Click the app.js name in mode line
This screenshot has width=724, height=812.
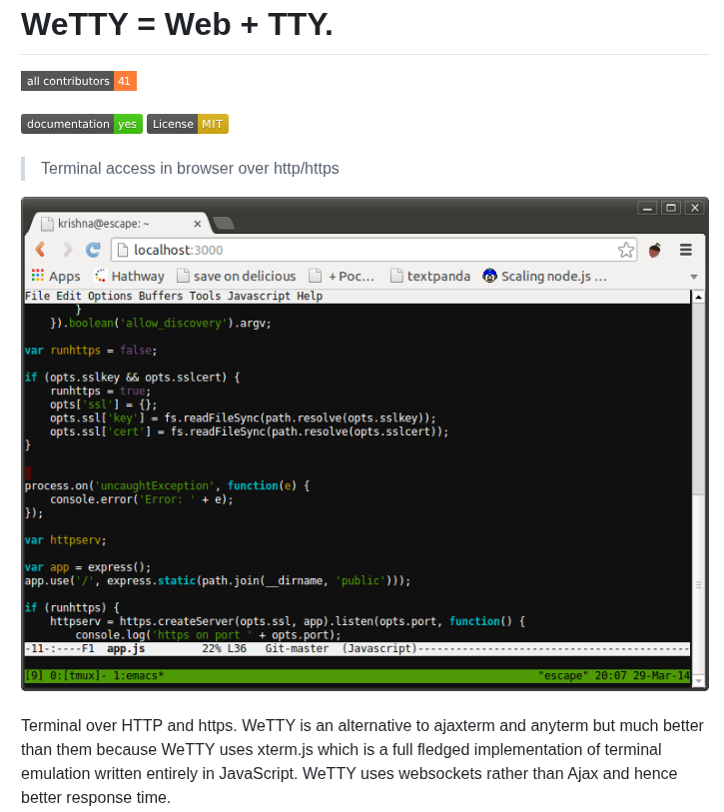[126, 648]
